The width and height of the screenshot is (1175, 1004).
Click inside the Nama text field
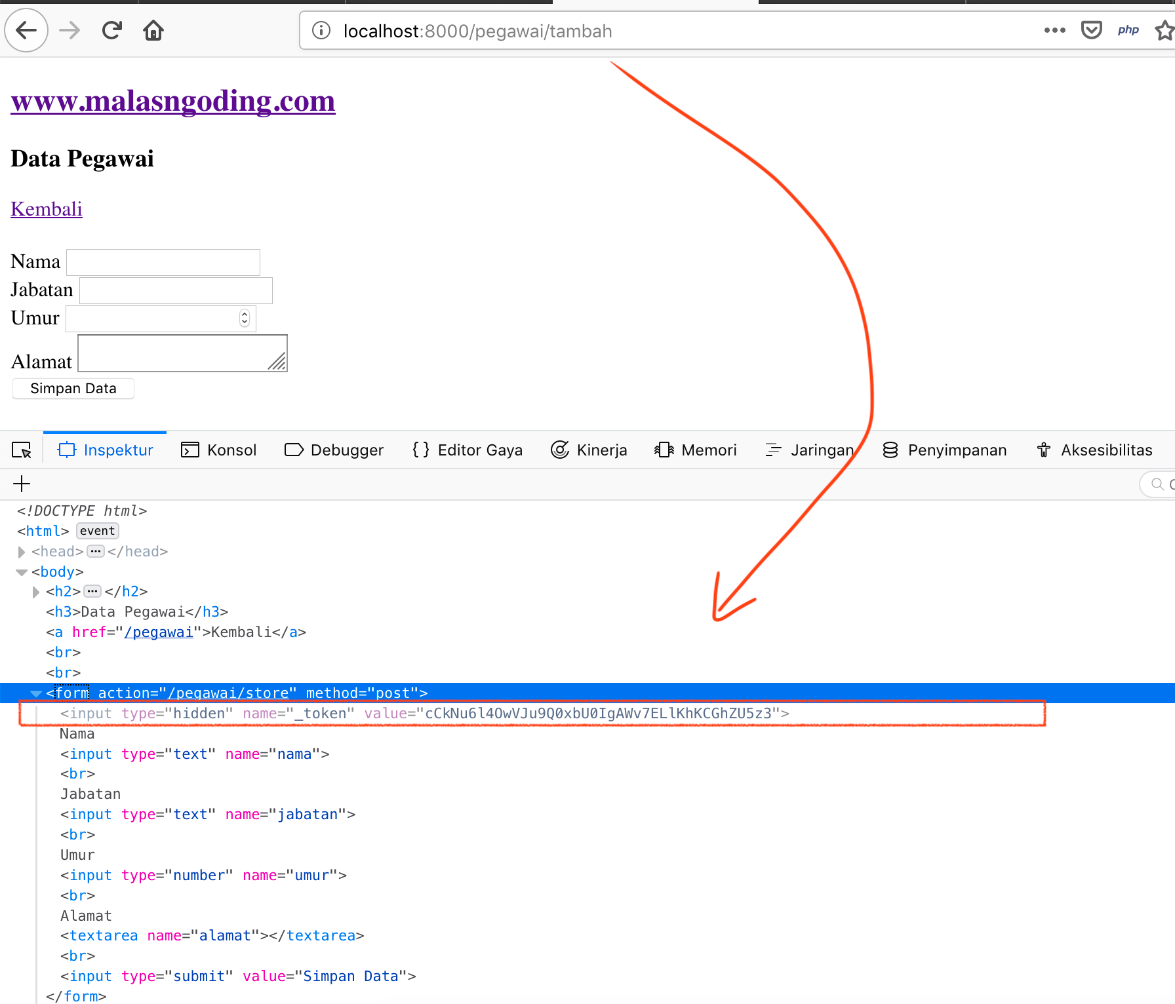[x=163, y=261]
